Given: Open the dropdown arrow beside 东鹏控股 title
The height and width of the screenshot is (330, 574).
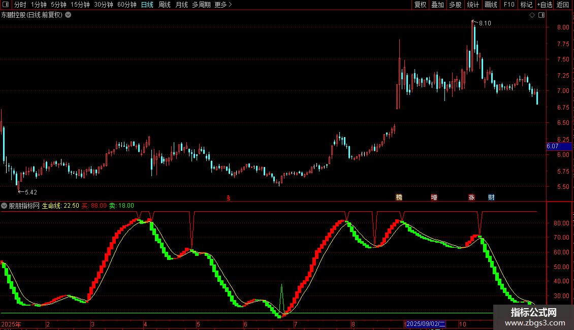Looking at the screenshot, I should pyautogui.click(x=68, y=15).
